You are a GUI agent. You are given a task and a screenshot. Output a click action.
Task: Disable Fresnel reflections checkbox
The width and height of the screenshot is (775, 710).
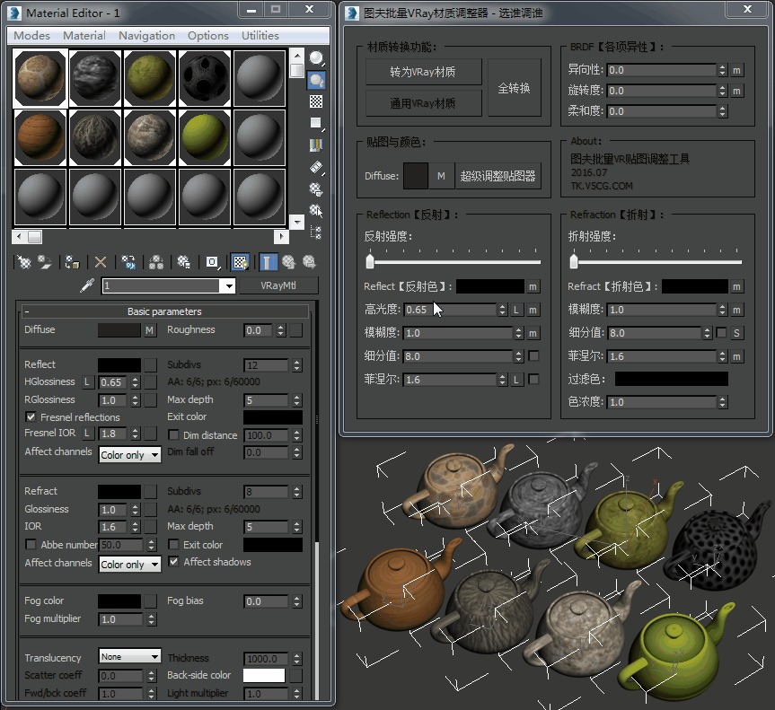31,417
